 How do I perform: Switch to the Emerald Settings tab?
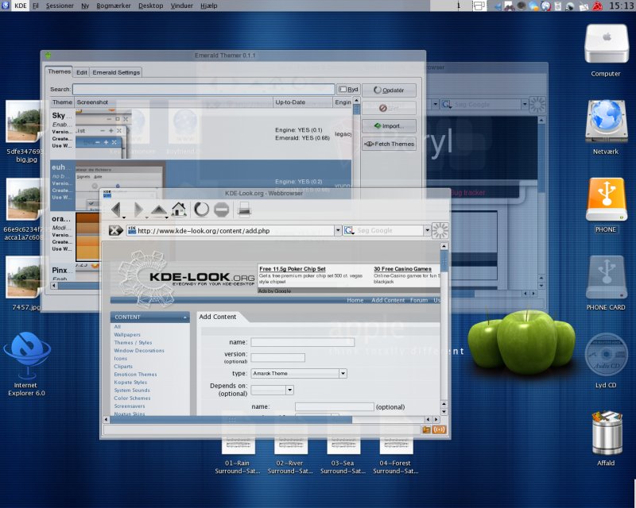[x=116, y=72]
